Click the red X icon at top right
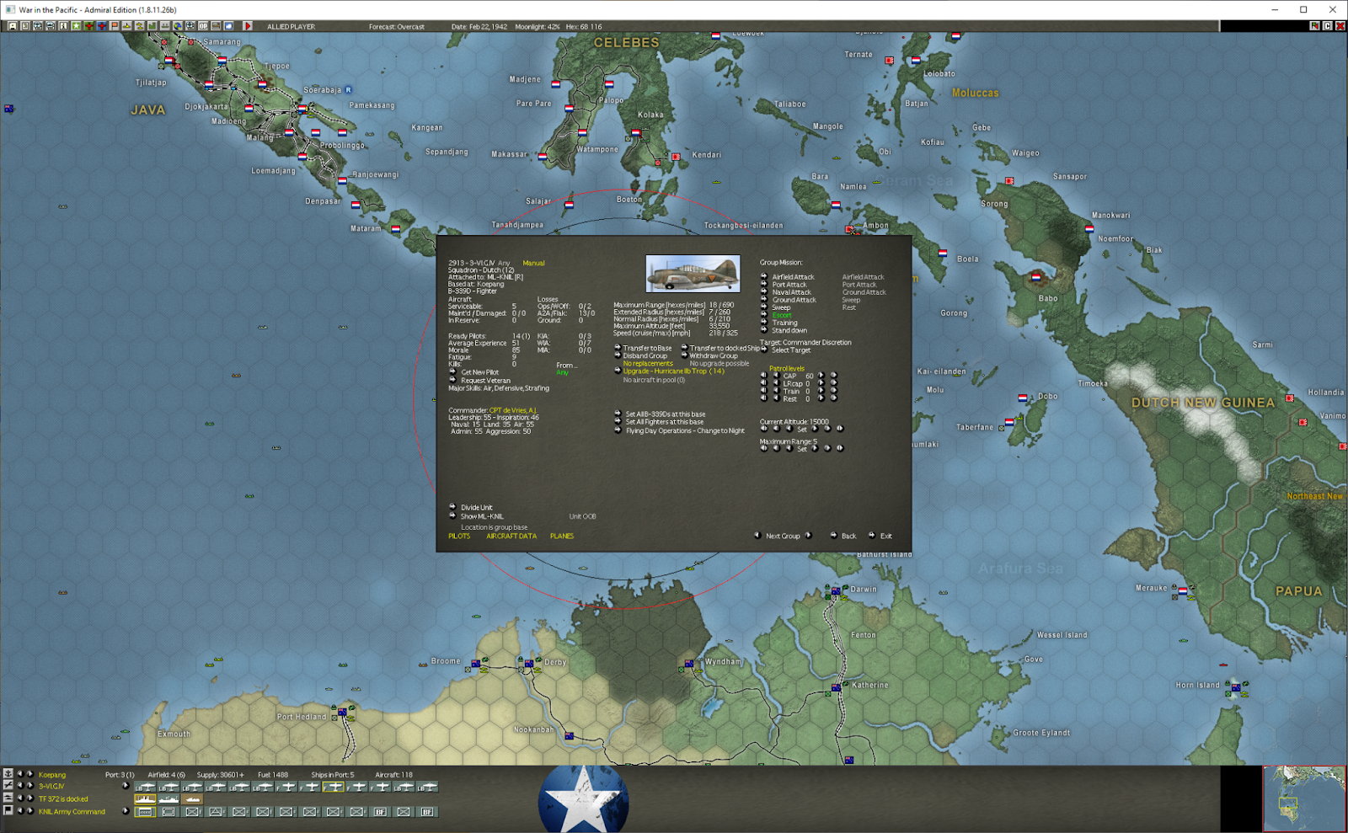This screenshot has width=1348, height=833. pyautogui.click(x=1340, y=26)
